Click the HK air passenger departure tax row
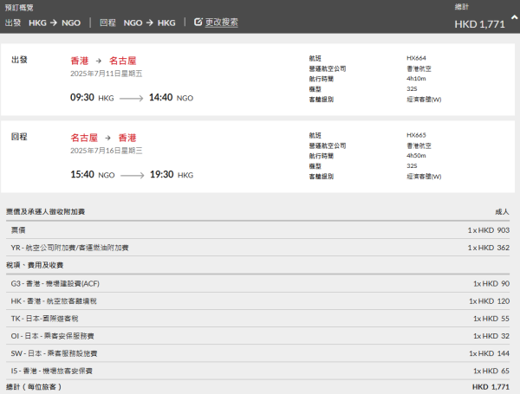Viewport: 520px width, 394px height. (257, 301)
